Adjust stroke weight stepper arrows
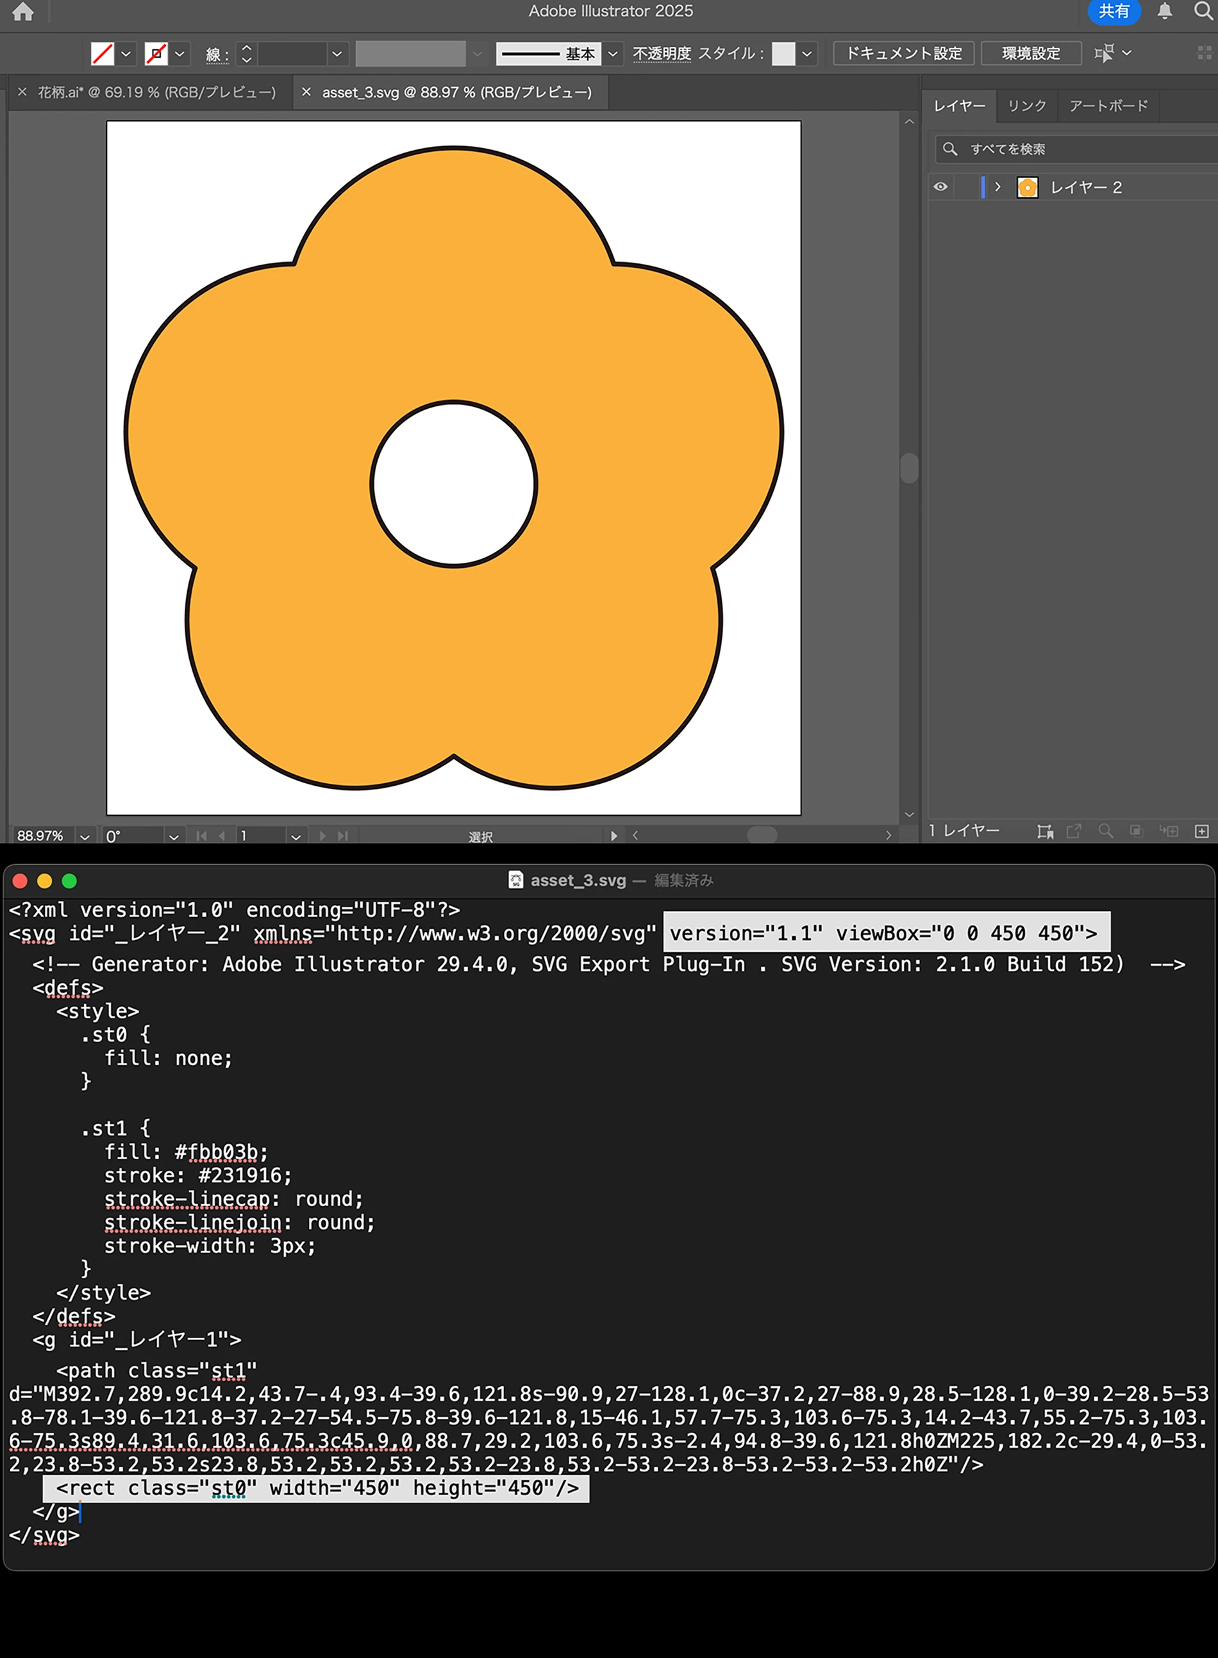1218x1658 pixels. pos(247,53)
